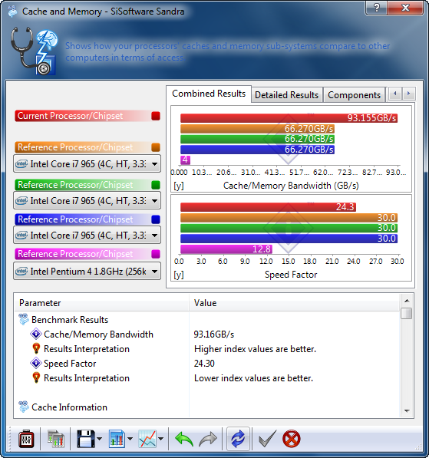Open the Save icon's dropdown arrow

(99, 439)
